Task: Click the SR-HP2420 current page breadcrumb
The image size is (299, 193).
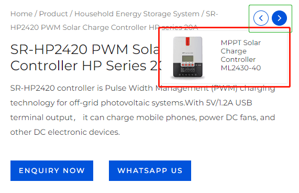Action: (x=114, y=20)
